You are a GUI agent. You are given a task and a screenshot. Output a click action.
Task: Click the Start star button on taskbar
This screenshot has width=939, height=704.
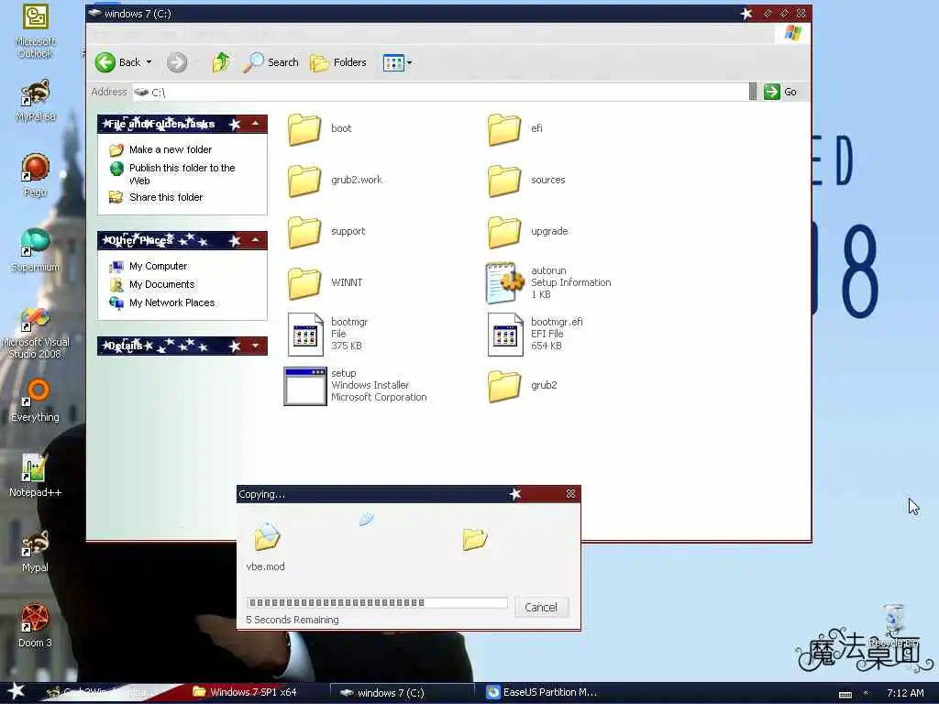pos(16,691)
